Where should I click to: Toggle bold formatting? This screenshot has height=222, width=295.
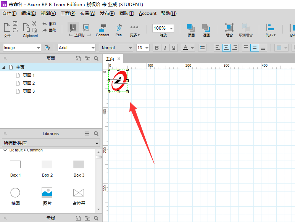click(157, 48)
